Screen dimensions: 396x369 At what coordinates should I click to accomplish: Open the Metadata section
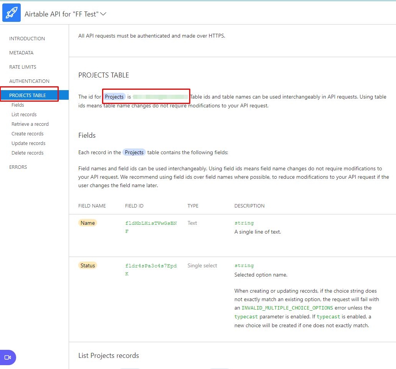(21, 53)
